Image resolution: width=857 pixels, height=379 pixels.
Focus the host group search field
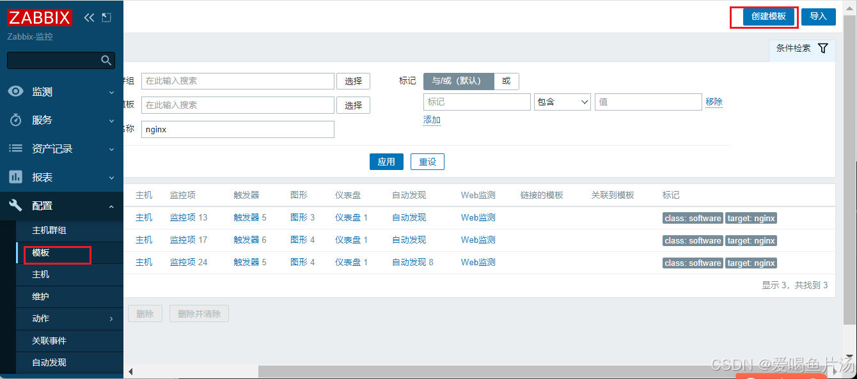pyautogui.click(x=238, y=81)
